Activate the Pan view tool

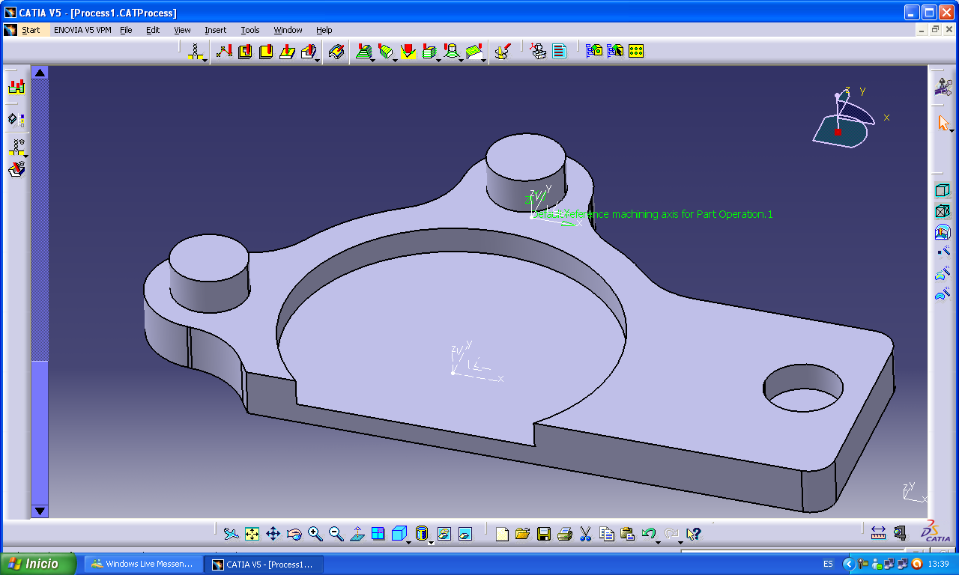coord(273,534)
